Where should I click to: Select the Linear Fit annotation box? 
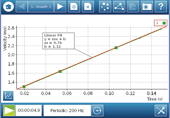click(58, 41)
